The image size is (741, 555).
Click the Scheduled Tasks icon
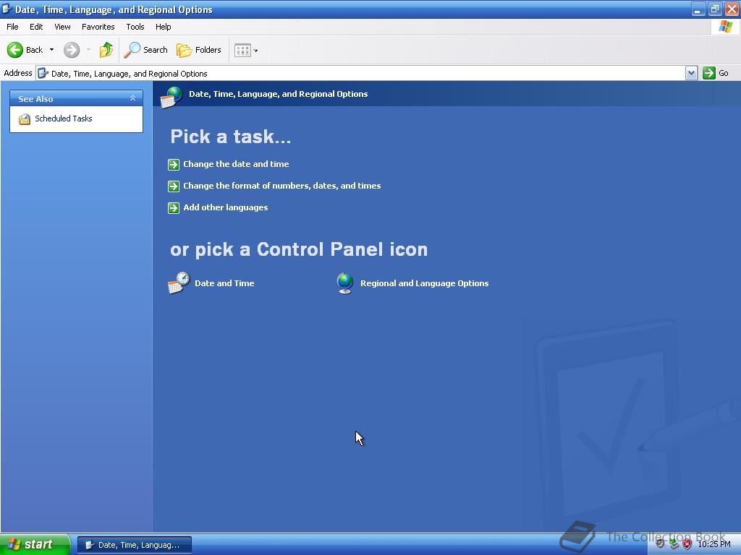24,119
